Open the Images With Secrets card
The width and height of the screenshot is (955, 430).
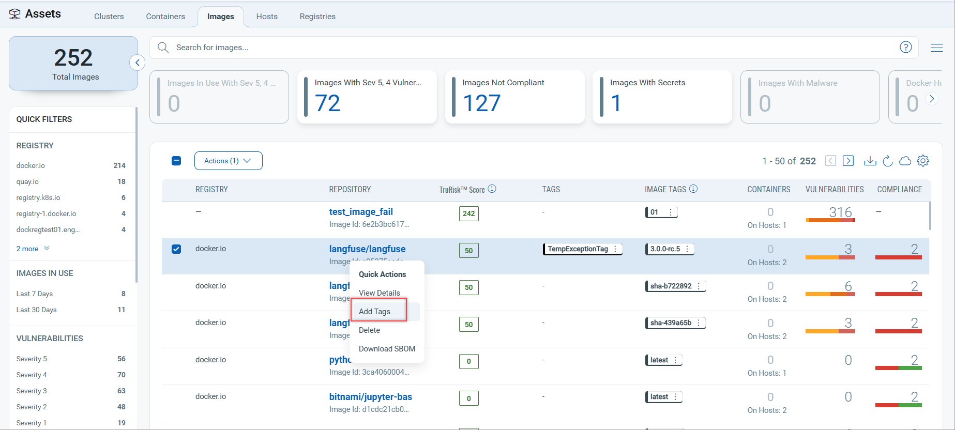click(662, 97)
